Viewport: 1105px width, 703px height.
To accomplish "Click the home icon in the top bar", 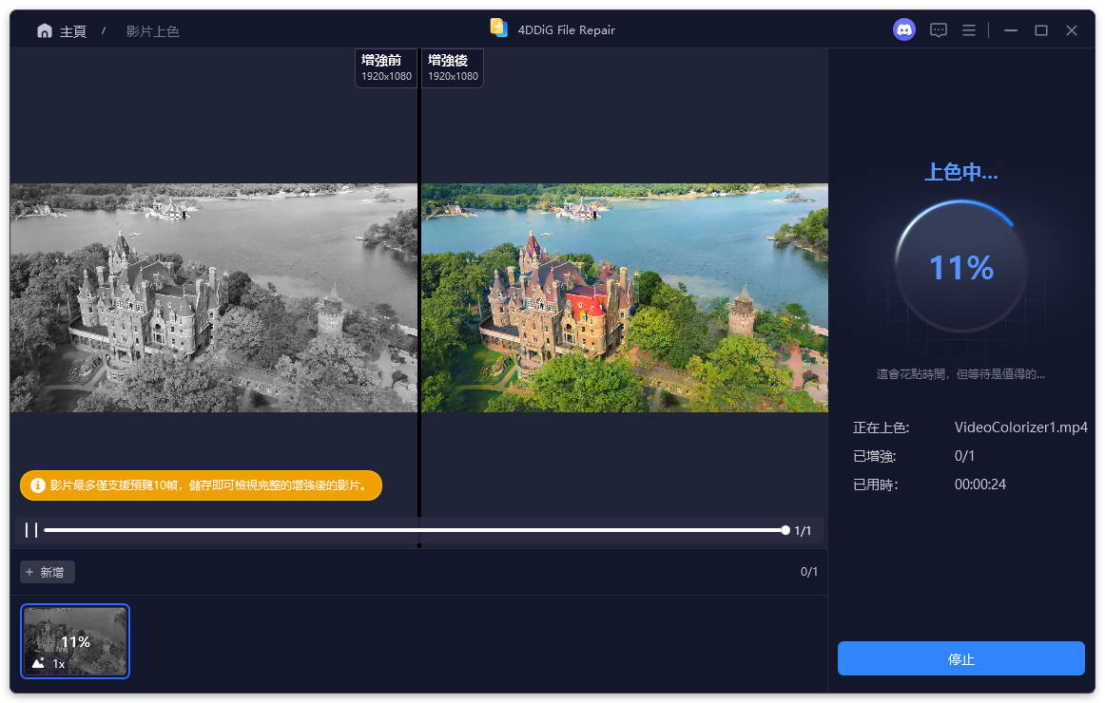I will point(44,29).
